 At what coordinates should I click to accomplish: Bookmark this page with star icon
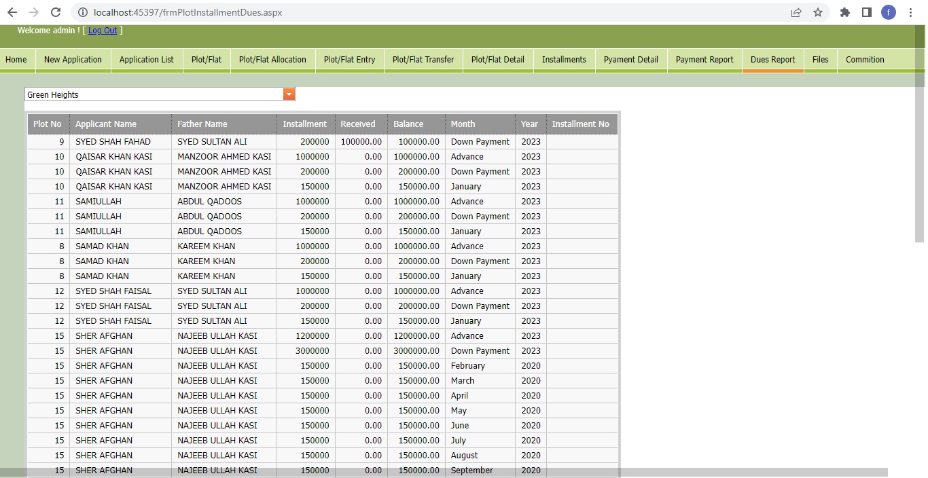pyautogui.click(x=818, y=12)
